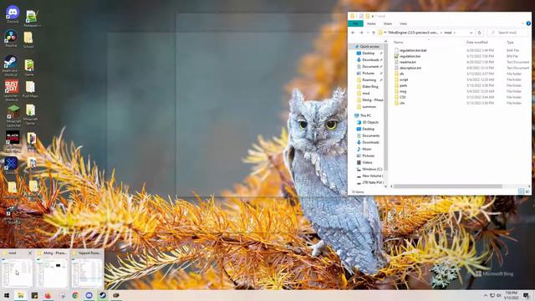Image resolution: width=535 pixels, height=301 pixels.
Task: Open the Minecraft Server desktop folder
Action: [x=30, y=115]
